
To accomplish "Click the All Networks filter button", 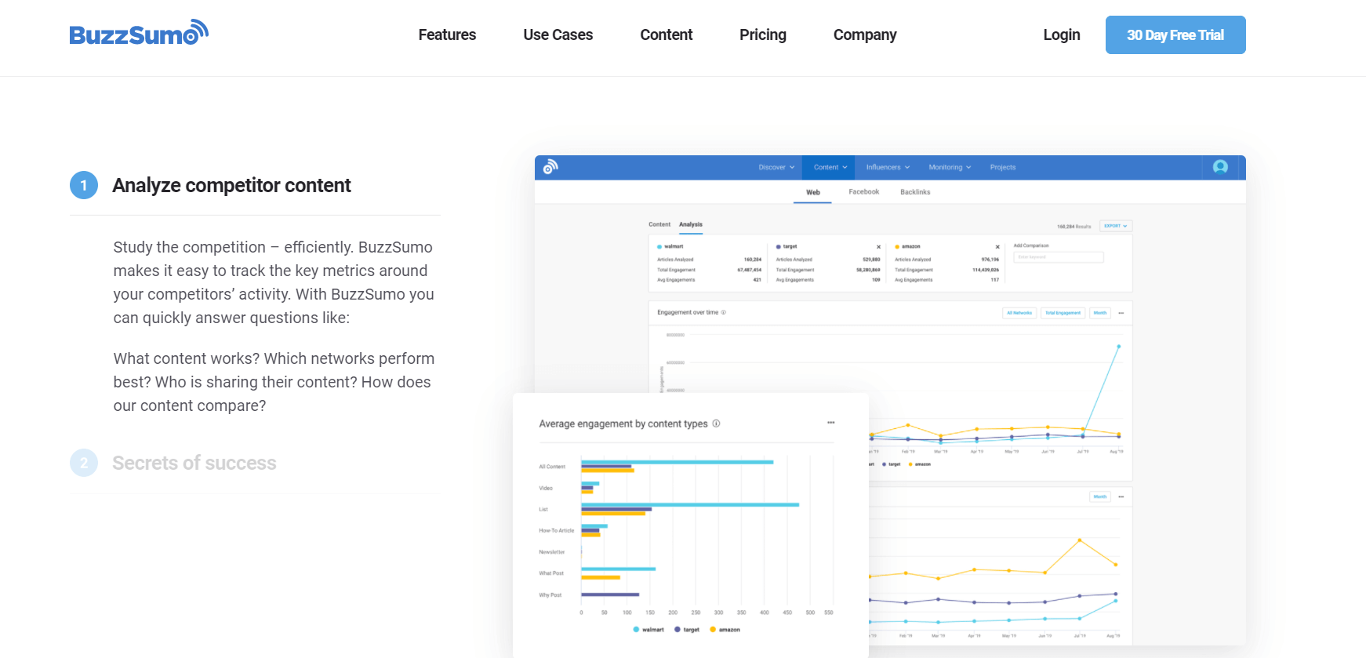I will (x=1019, y=313).
